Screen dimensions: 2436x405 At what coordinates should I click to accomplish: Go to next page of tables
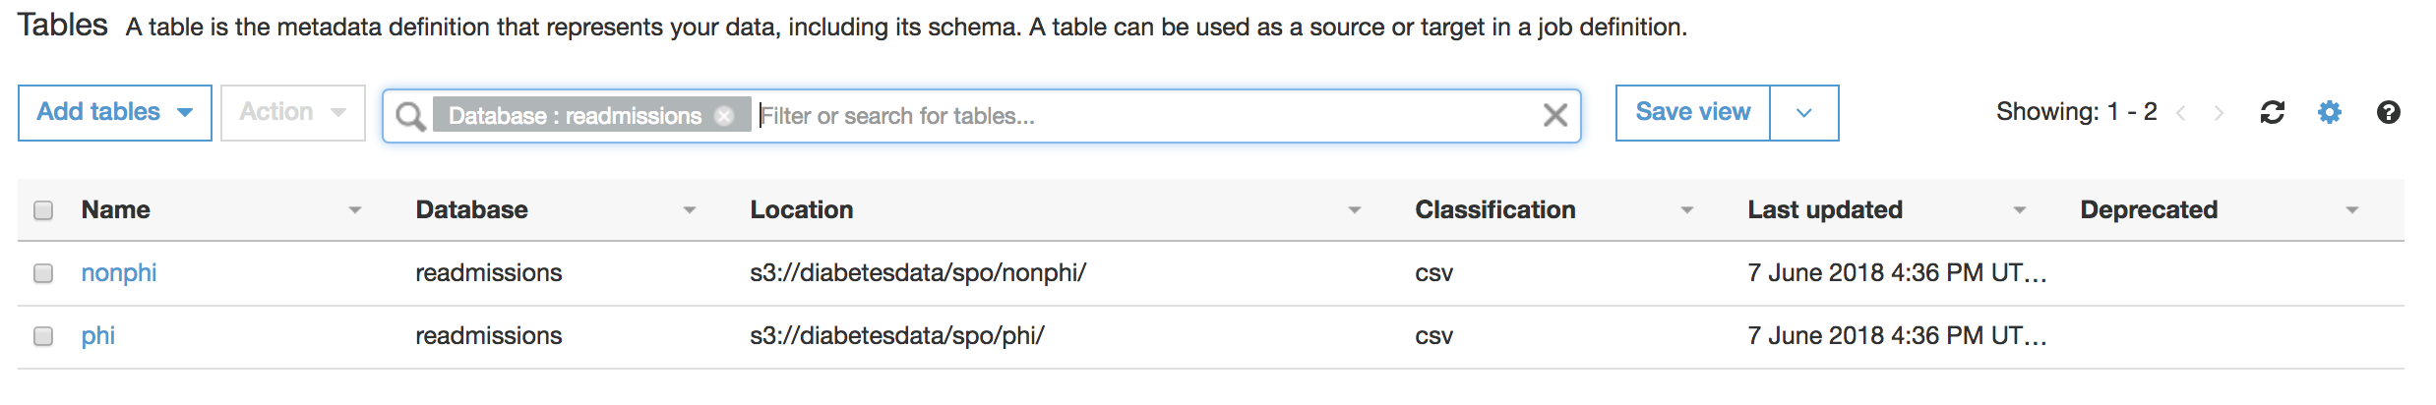2219,113
